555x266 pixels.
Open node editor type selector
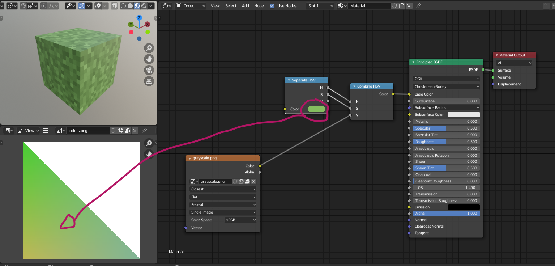tap(167, 6)
